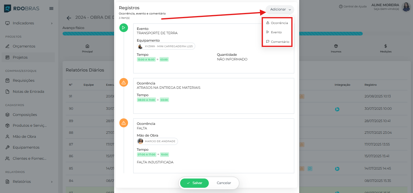Click the orange warning icon for ATRASOS occurrence
This screenshot has width=413, height=193.
click(123, 82)
